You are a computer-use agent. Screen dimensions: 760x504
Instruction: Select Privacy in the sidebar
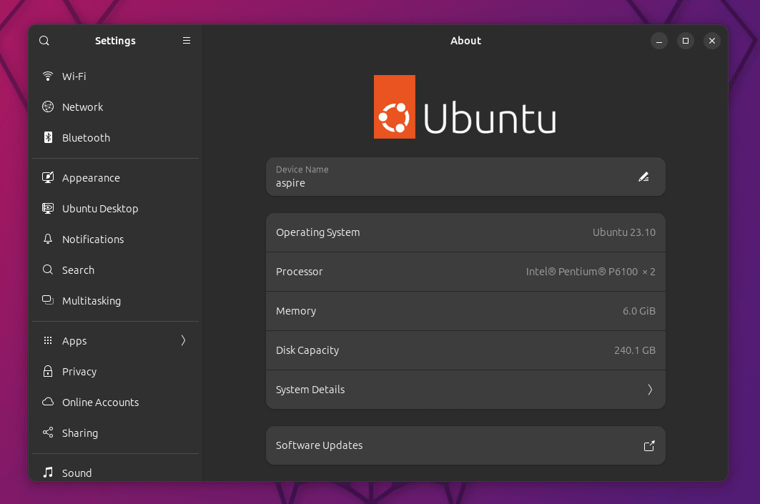[x=115, y=371]
